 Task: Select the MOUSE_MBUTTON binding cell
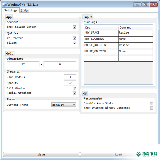[101, 52]
